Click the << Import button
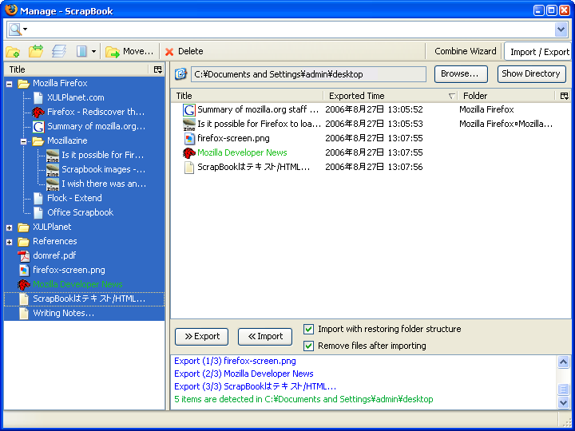This screenshot has width=575, height=431. 265,337
